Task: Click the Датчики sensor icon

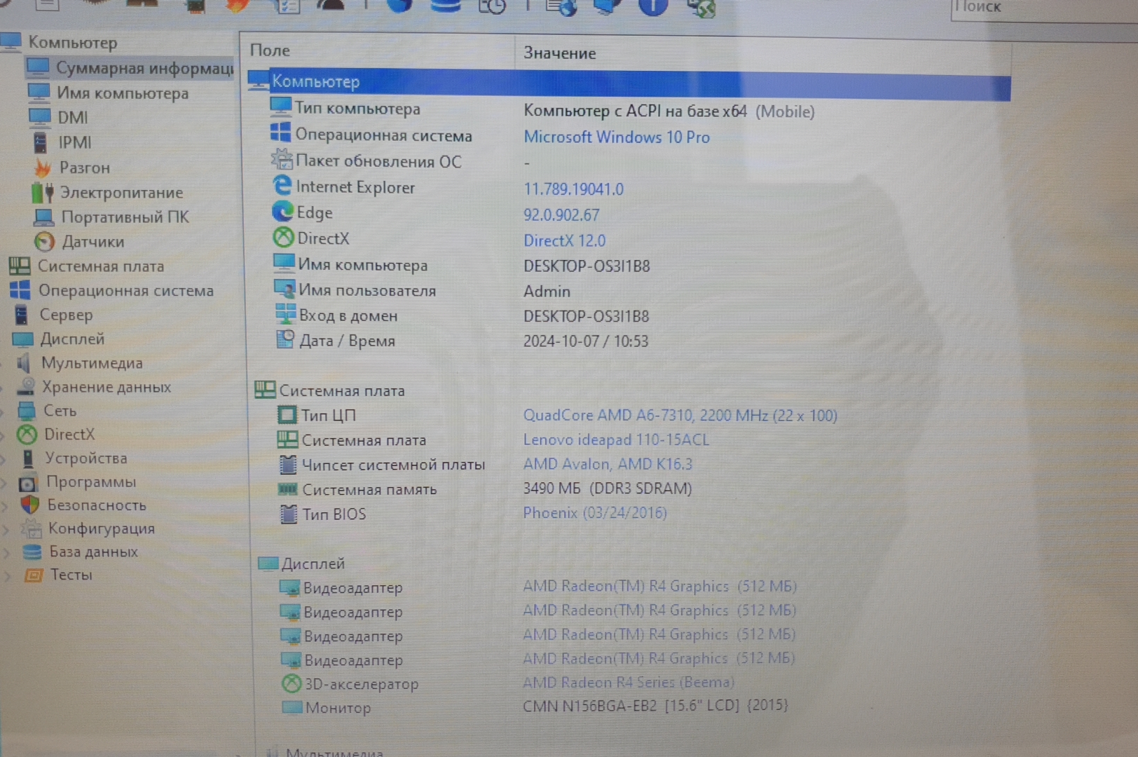Action: (44, 242)
